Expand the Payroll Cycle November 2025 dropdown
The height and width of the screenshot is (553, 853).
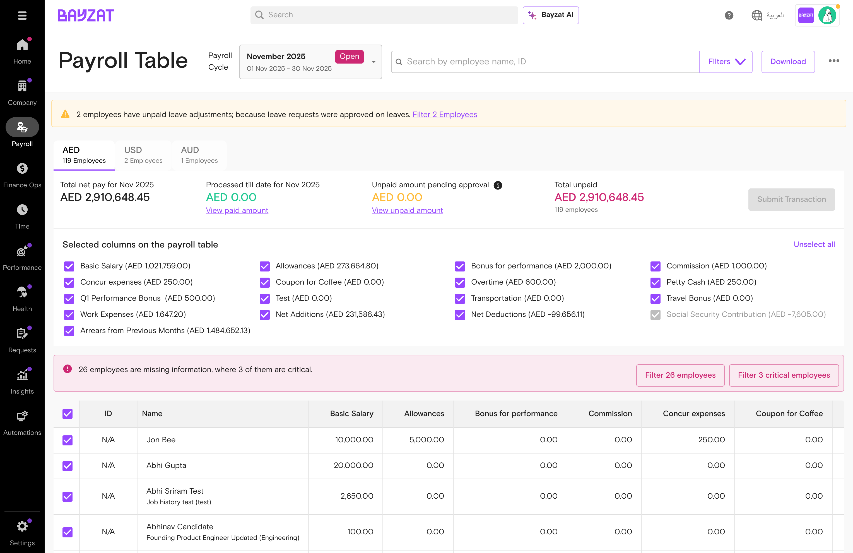click(310, 62)
